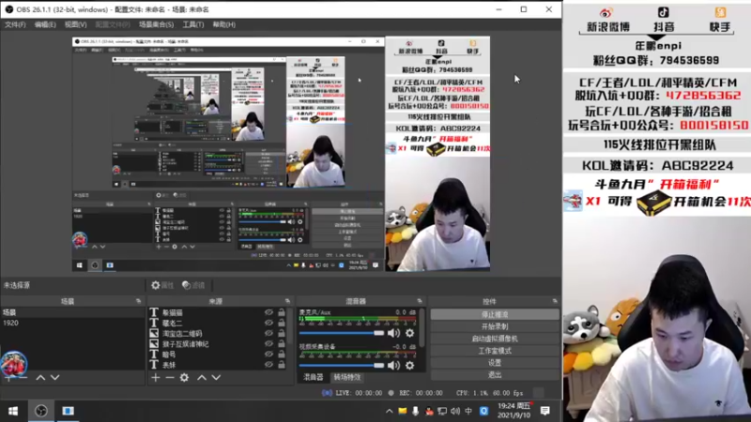Click the 退出 button
The width and height of the screenshot is (751, 422).
tap(495, 374)
